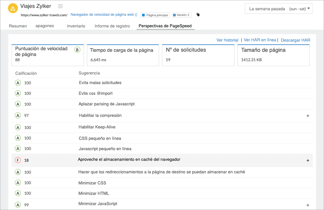Viewport: 324px width, 210px height.
Task: Click the Tiempo de carga de la página card
Action: (122, 55)
